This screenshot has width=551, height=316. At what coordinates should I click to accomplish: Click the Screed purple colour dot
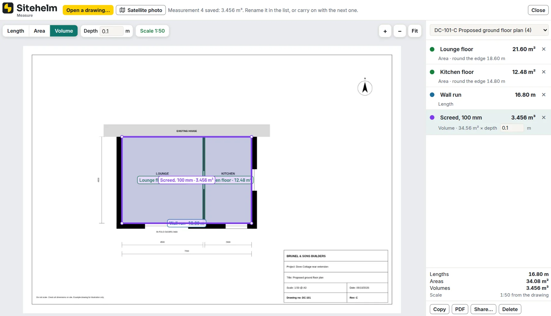[432, 118]
